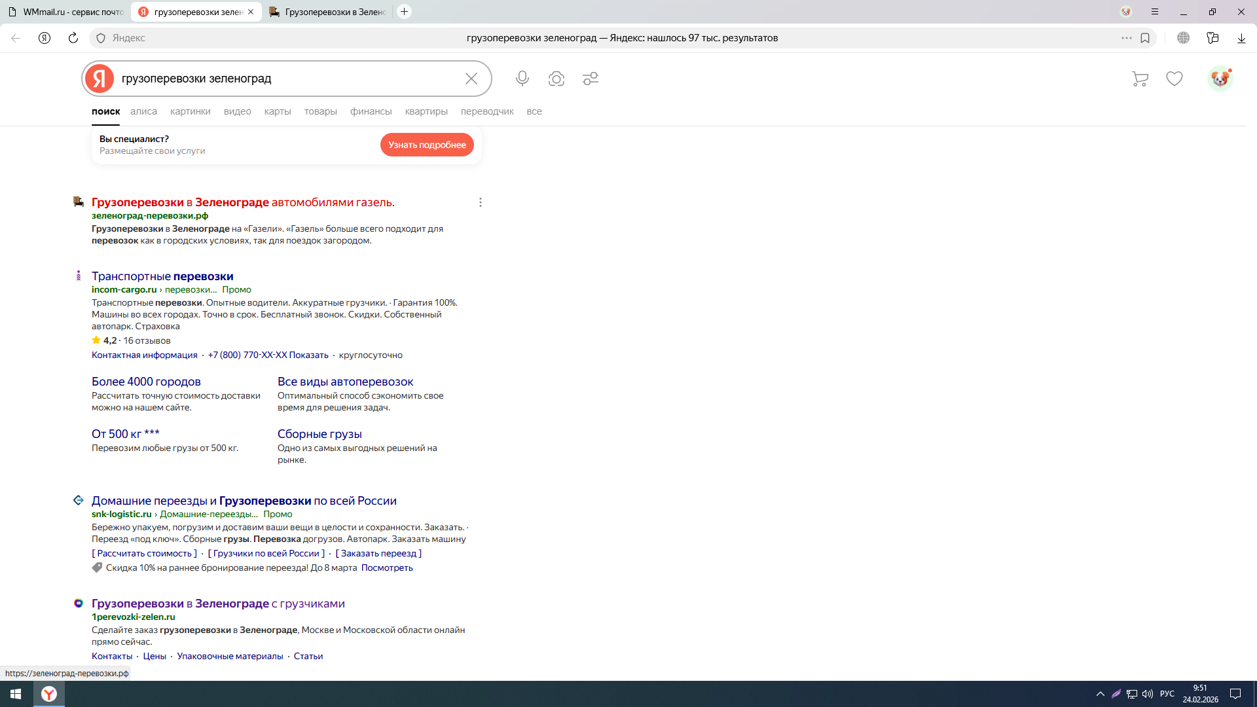The image size is (1257, 707).
Task: Click into the Yandex search input field
Action: (x=288, y=79)
